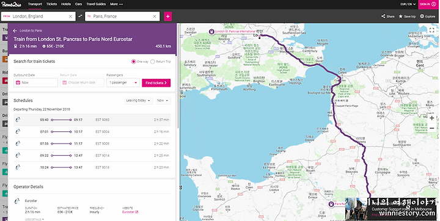Open the Cars tab
440x221 pixels.
pos(79,4)
